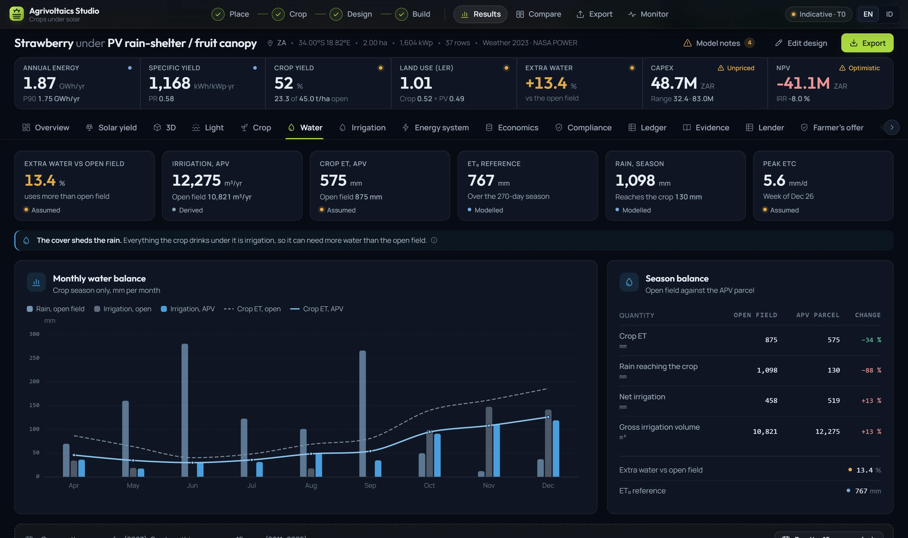Screen dimensions: 908x538
Task: Switch language to ID
Action: (889, 14)
